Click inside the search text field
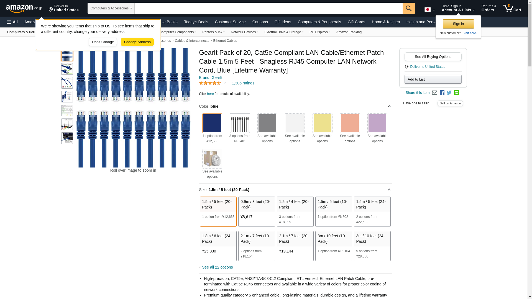 tap(268, 8)
